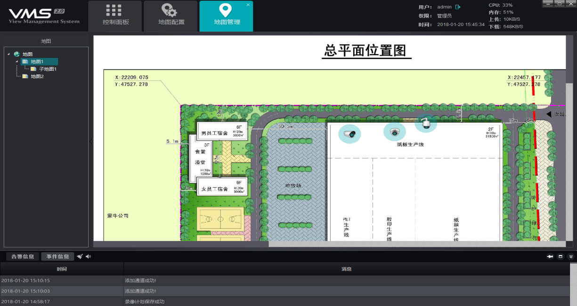577x306 pixels.
Task: Click the VMS 2.0 logo
Action: coord(44,16)
